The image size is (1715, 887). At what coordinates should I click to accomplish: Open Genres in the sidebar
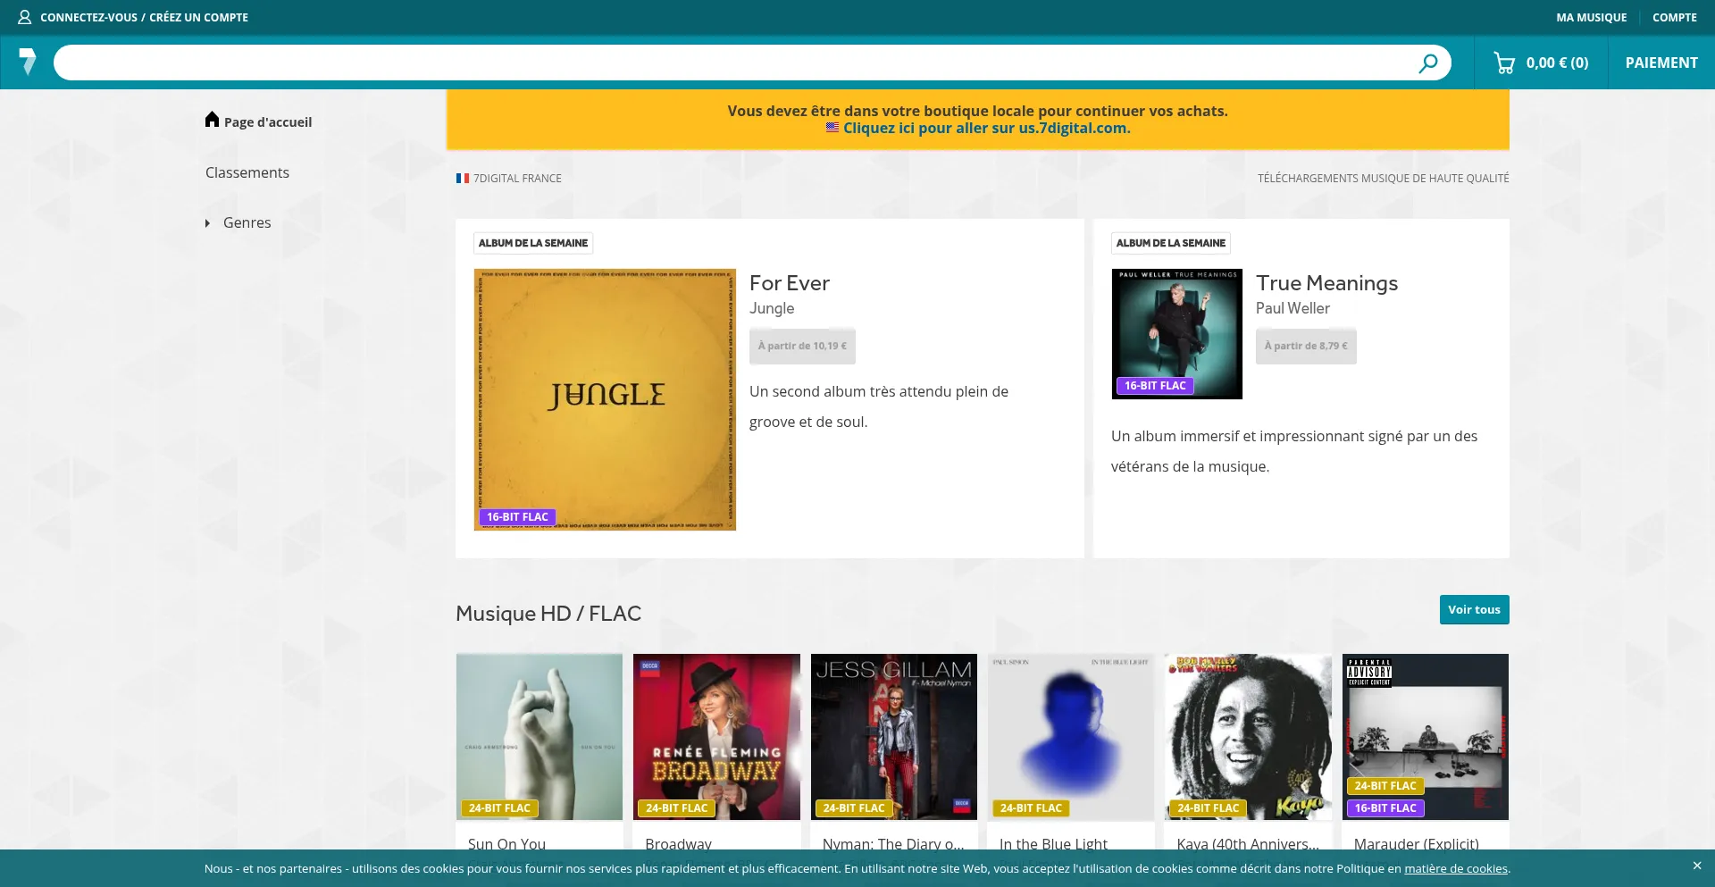point(247,222)
